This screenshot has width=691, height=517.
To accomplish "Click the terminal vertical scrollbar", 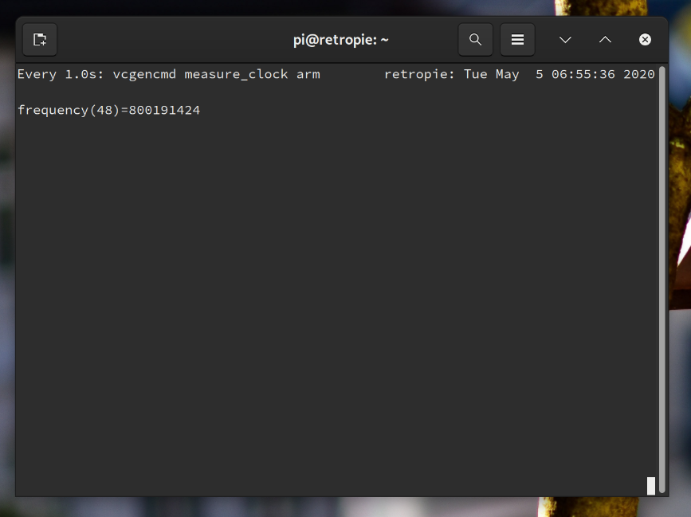I will 662,280.
